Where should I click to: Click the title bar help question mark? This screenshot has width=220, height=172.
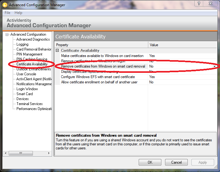[199, 3]
